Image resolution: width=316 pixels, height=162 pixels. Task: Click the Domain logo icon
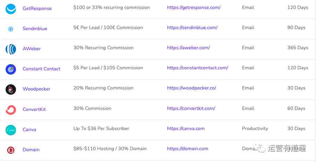coord(11,150)
